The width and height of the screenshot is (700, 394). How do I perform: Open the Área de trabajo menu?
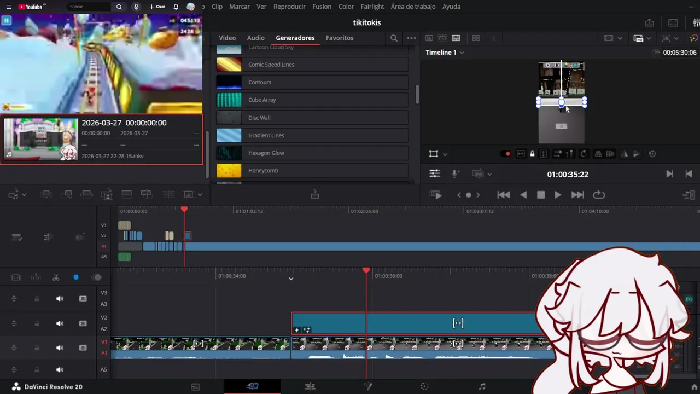[x=413, y=7]
